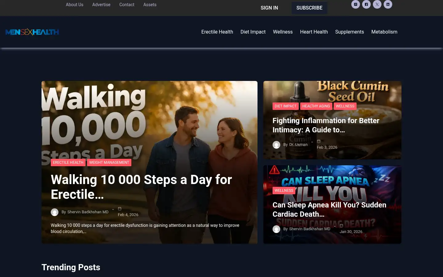
Task: Open the Metabolism menu item
Action: [x=384, y=32]
